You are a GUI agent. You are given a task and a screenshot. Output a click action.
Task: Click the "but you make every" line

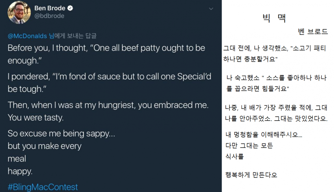(44, 146)
